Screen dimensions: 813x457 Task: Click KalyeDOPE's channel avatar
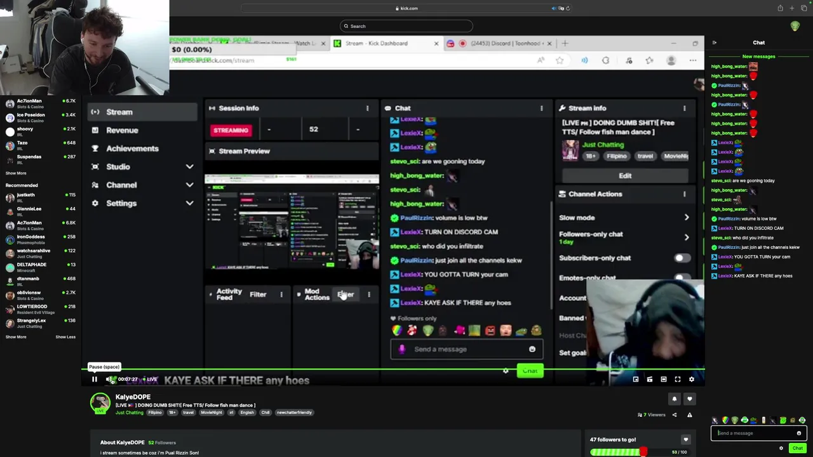(x=100, y=403)
